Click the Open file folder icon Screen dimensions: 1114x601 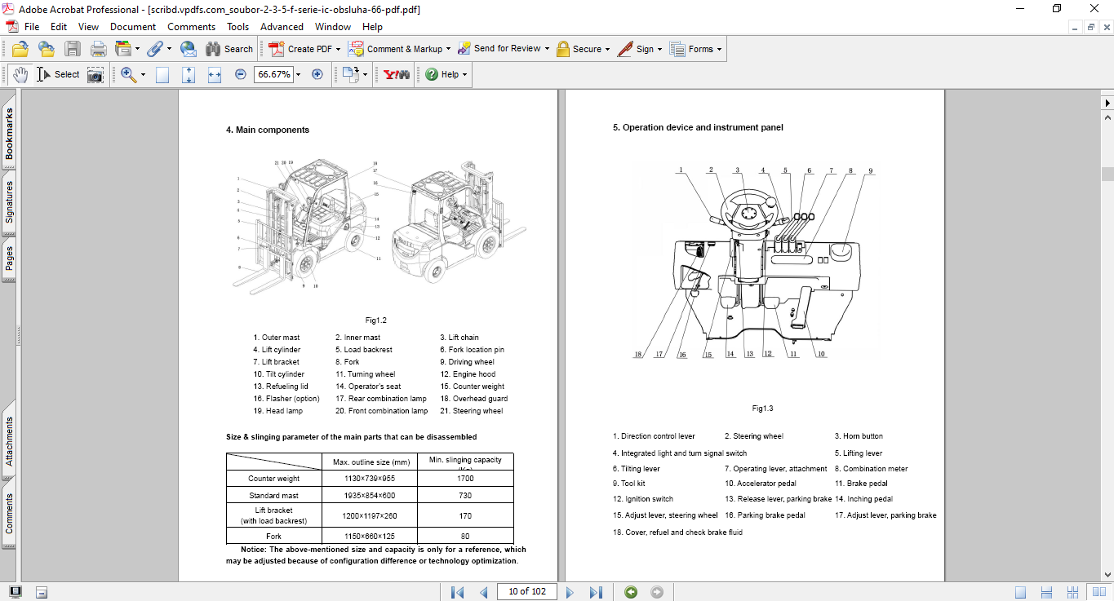(x=20, y=49)
